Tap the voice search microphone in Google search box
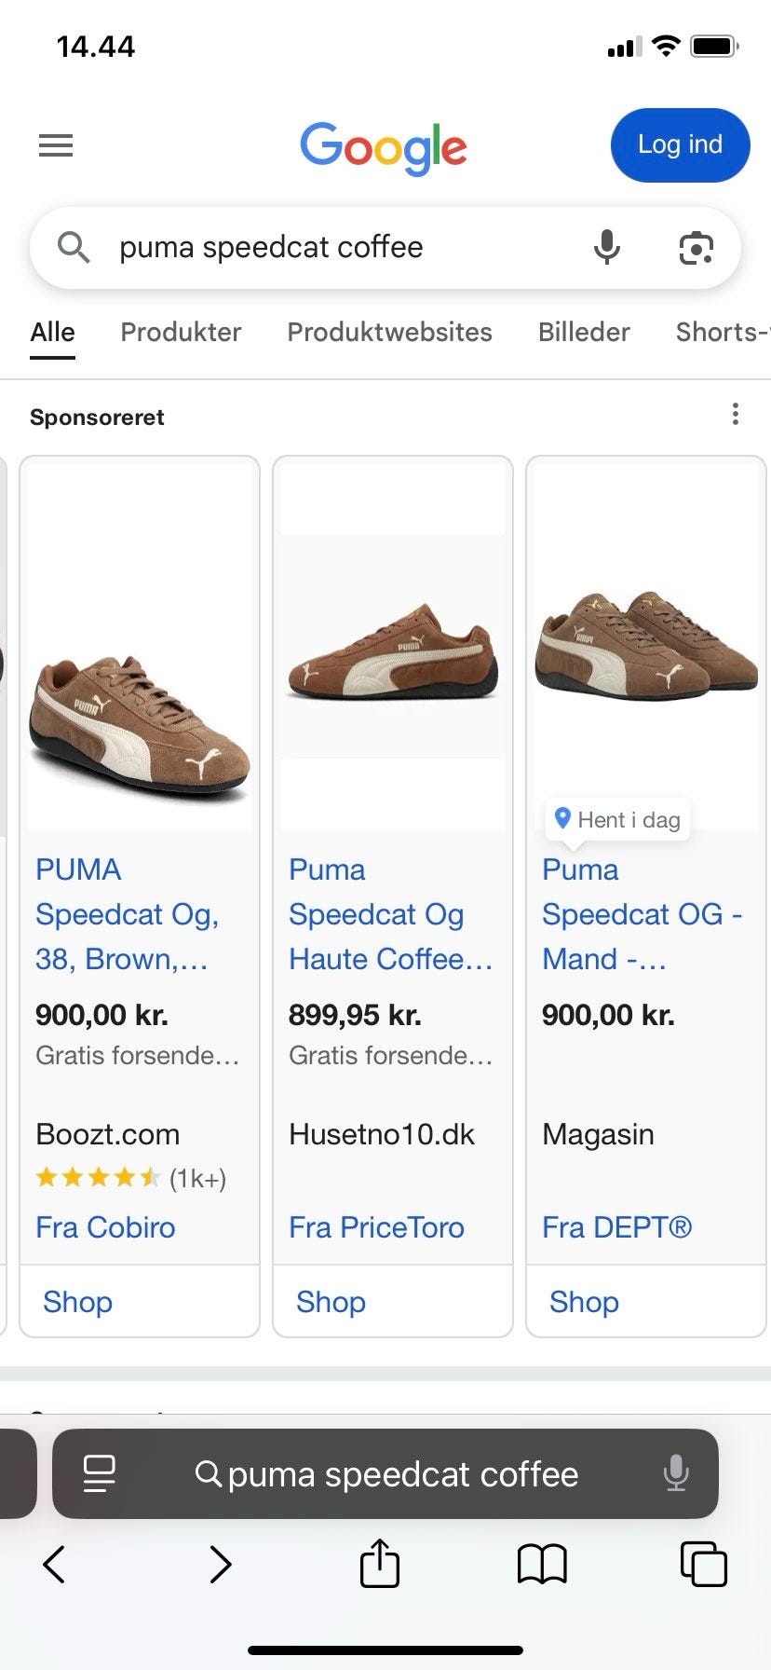 pos(607,247)
